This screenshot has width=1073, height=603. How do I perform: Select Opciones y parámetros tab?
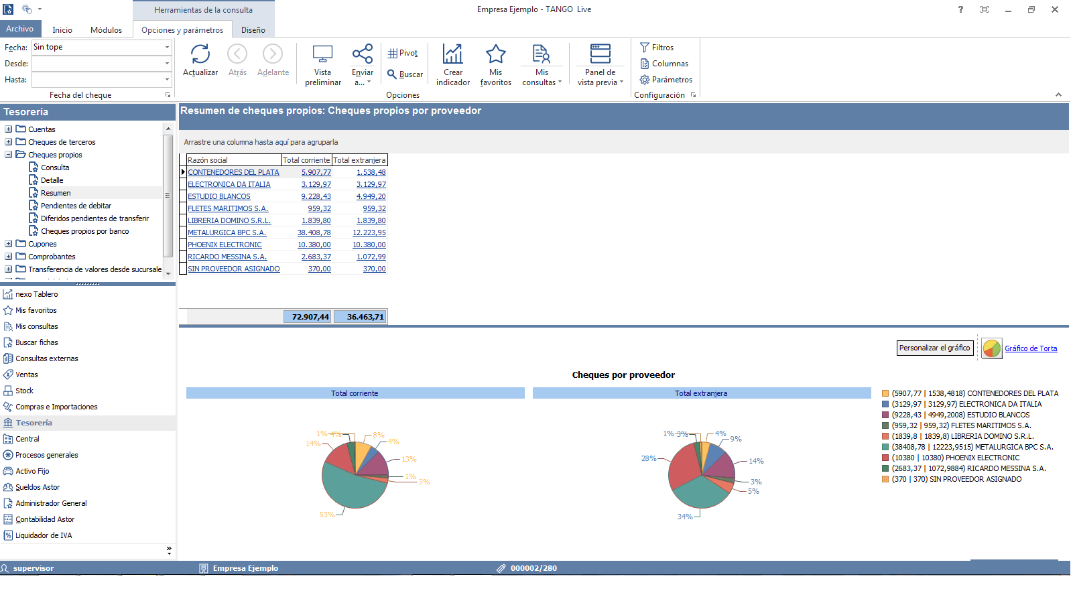click(x=182, y=30)
